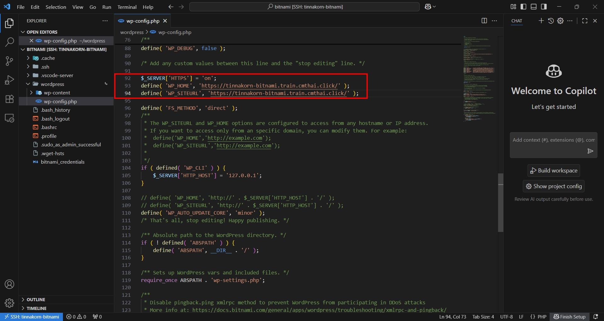Image resolution: width=604 pixels, height=321 pixels.
Task: Open chat settings gear icon
Action: (x=560, y=21)
